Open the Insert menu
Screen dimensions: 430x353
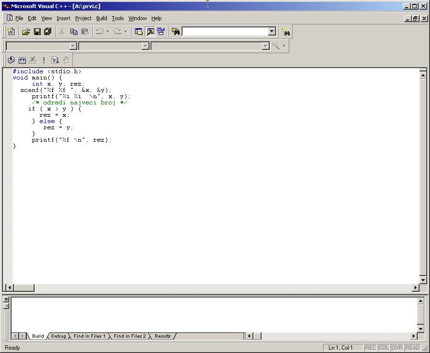[x=64, y=18]
